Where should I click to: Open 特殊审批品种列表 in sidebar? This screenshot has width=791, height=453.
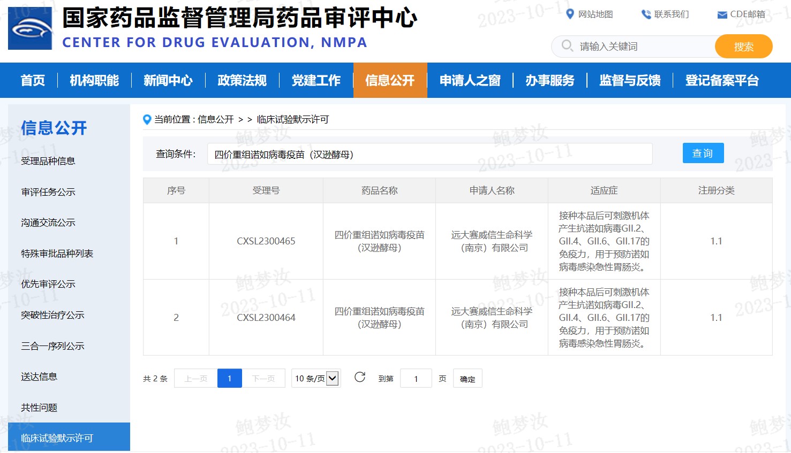(57, 254)
